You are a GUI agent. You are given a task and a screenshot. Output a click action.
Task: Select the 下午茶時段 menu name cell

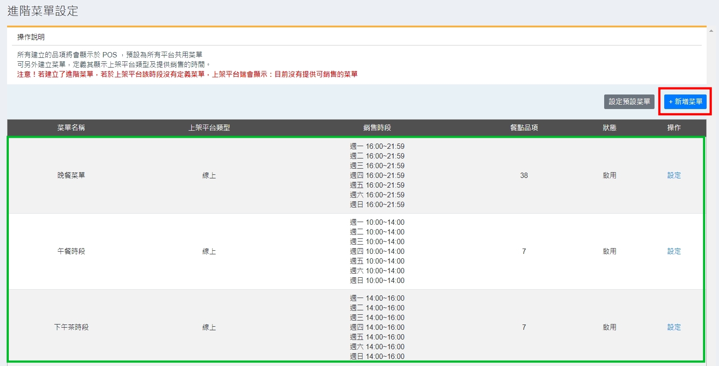click(71, 327)
